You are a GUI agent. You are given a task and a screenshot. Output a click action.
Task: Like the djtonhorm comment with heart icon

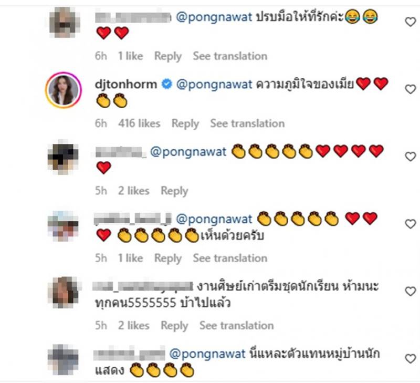click(410, 89)
